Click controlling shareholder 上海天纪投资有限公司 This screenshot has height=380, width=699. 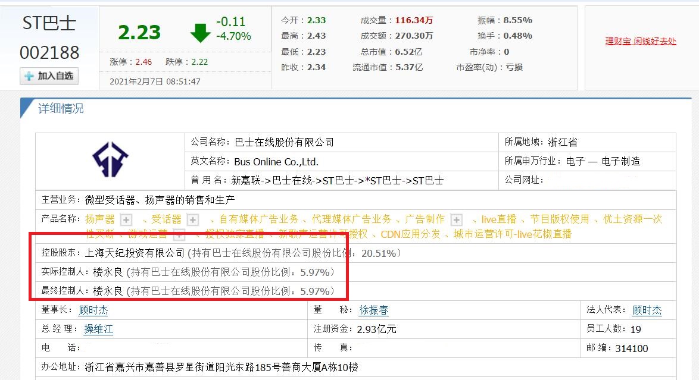tap(135, 253)
